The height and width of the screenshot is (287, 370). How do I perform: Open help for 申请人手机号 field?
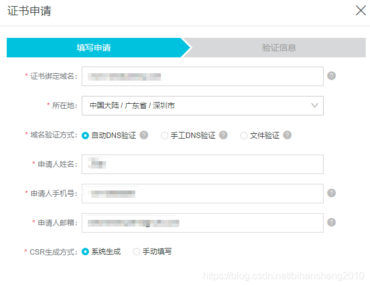click(332, 193)
